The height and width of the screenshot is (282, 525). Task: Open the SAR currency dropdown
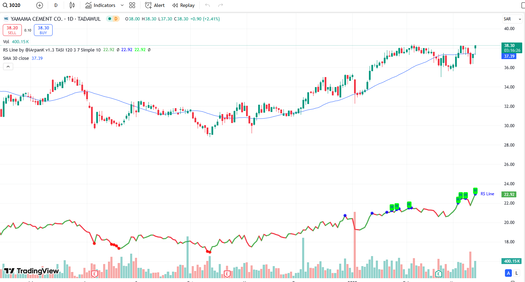512,19
